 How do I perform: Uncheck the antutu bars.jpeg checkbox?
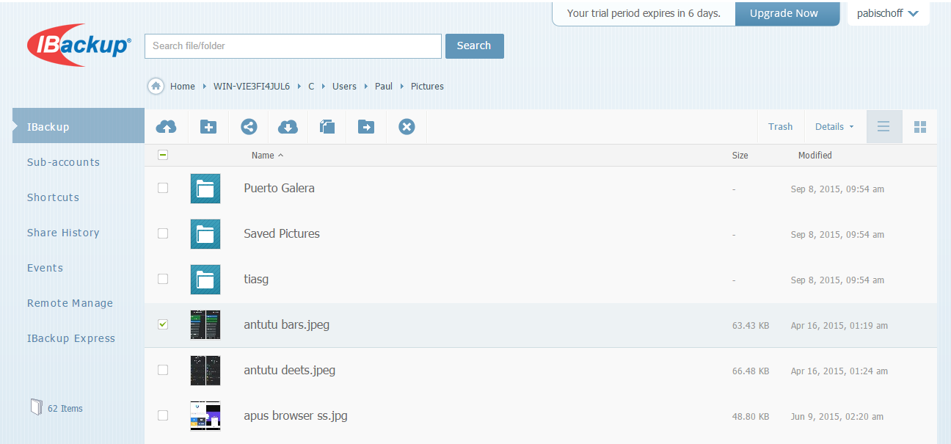[163, 324]
